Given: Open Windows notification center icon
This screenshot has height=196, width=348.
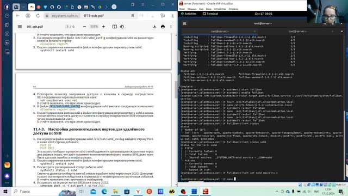Looking at the screenshot, I should [x=341, y=192].
